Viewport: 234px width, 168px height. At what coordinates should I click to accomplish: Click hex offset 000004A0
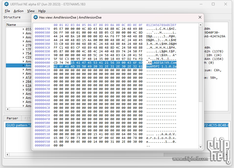pyautogui.click(x=42, y=100)
